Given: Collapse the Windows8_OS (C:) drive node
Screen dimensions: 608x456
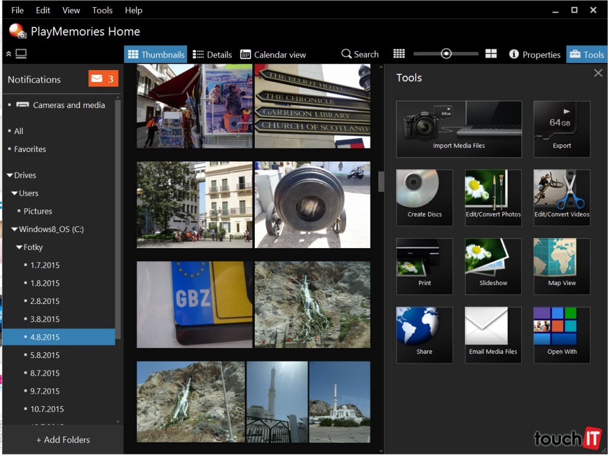Looking at the screenshot, I should [14, 229].
